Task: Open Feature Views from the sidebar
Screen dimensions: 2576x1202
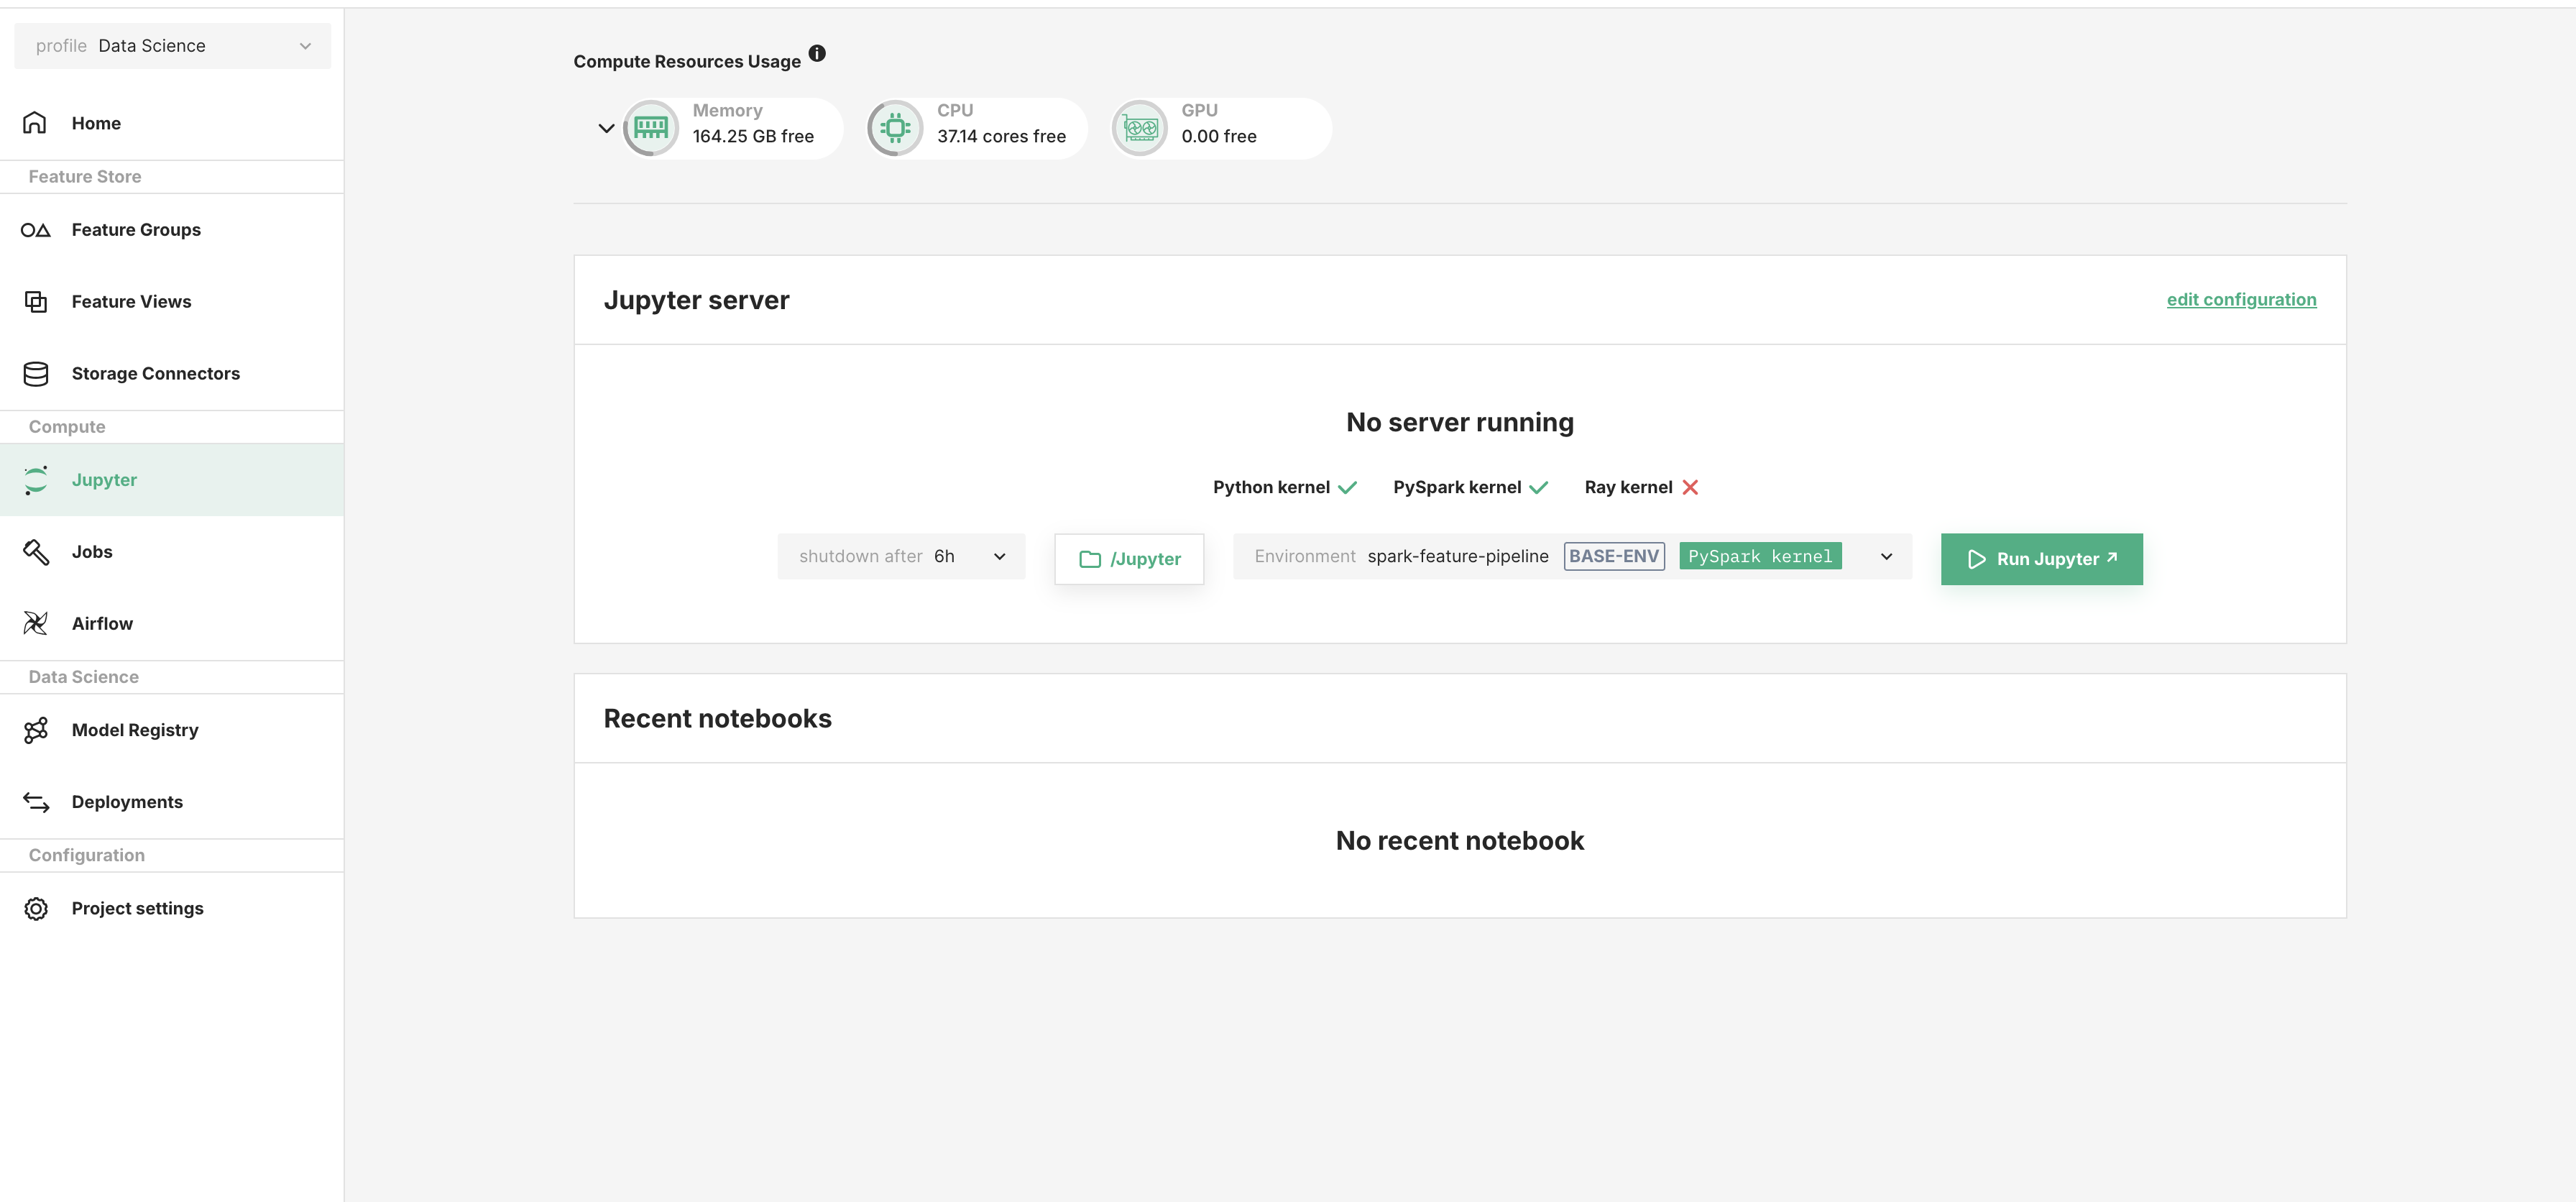Action: point(36,301)
